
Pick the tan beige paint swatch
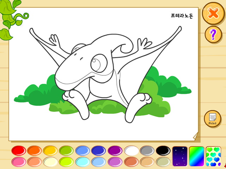pyautogui.click(x=147, y=162)
